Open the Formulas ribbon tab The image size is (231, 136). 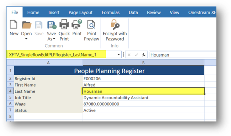click(x=110, y=12)
